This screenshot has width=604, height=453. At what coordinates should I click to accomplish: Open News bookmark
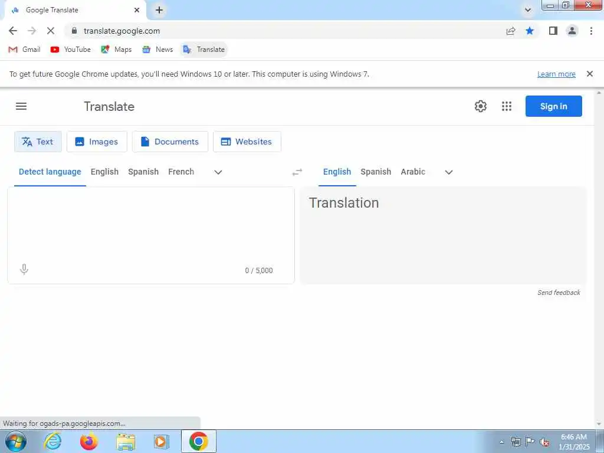(157, 50)
